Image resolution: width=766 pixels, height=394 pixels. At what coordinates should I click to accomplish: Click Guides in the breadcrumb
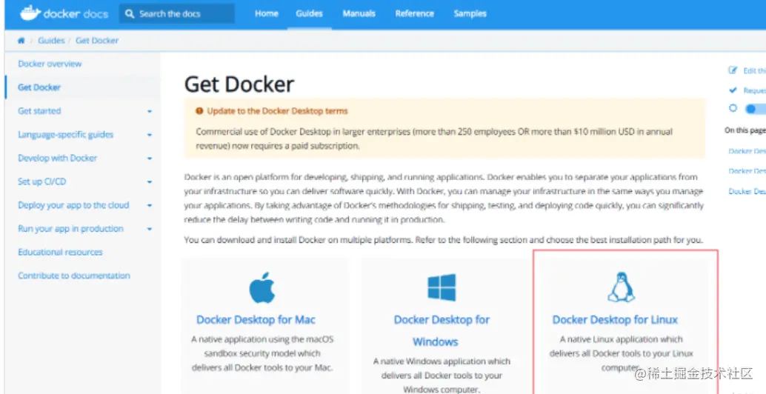pyautogui.click(x=51, y=41)
